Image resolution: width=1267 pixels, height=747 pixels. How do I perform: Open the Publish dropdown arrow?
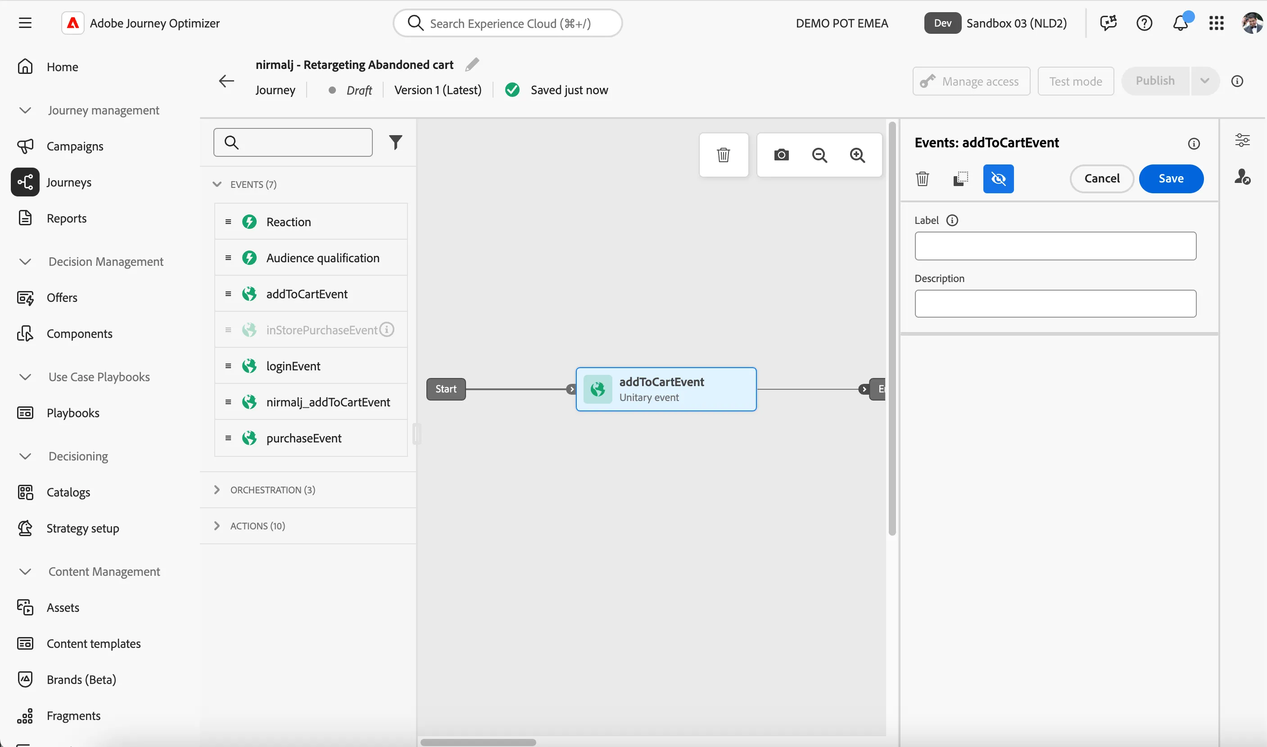pyautogui.click(x=1204, y=81)
